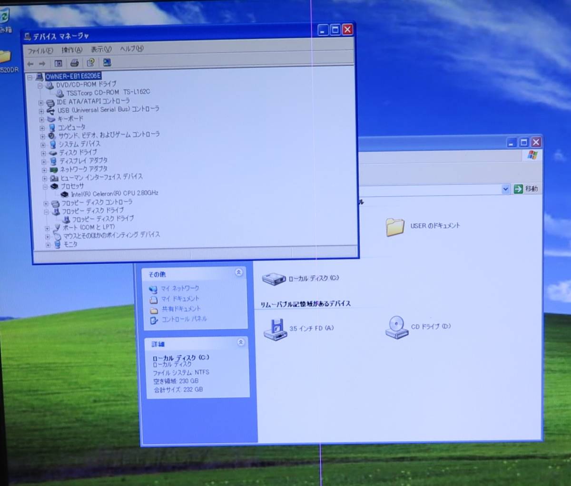This screenshot has height=486, width=571.
Task: Select the ローカル ディスク (C:) drive icon
Action: click(273, 279)
